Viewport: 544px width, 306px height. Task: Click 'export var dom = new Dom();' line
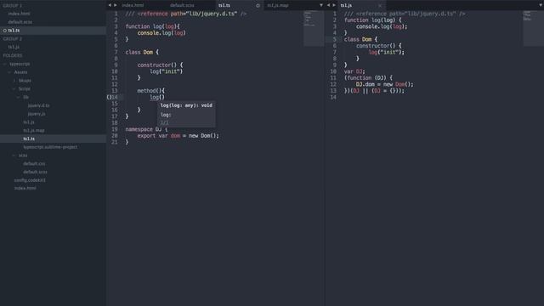click(178, 136)
